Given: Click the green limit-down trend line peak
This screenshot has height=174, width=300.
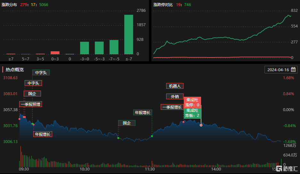Looking at the screenshot, I should pyautogui.click(x=288, y=15).
